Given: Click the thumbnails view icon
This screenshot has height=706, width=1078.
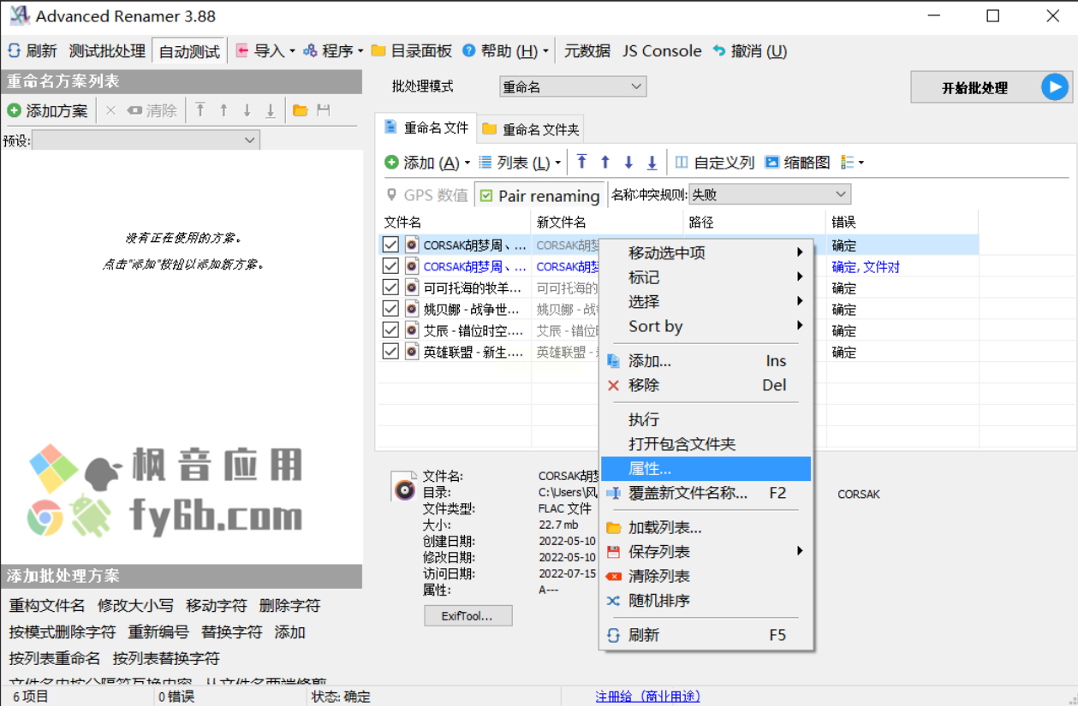Looking at the screenshot, I should tap(772, 163).
